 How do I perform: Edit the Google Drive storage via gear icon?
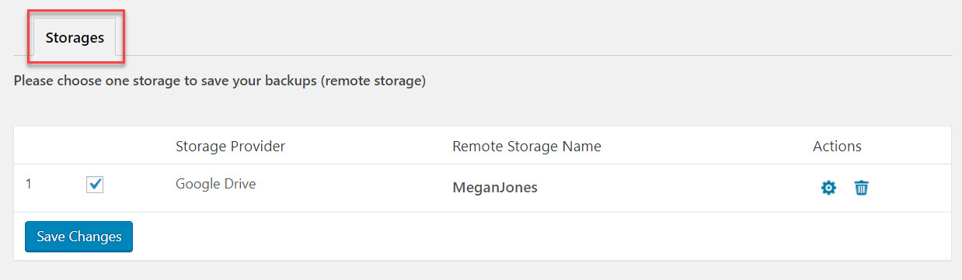tap(828, 188)
